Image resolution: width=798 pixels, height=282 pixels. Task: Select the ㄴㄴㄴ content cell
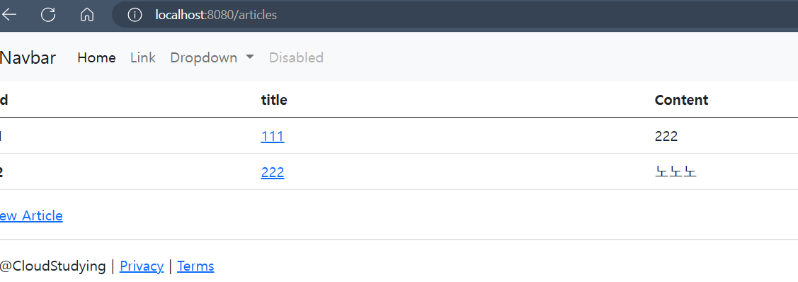pos(676,173)
